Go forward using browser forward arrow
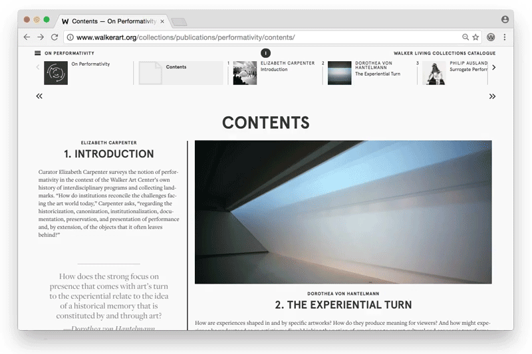532x354 pixels. [41, 37]
